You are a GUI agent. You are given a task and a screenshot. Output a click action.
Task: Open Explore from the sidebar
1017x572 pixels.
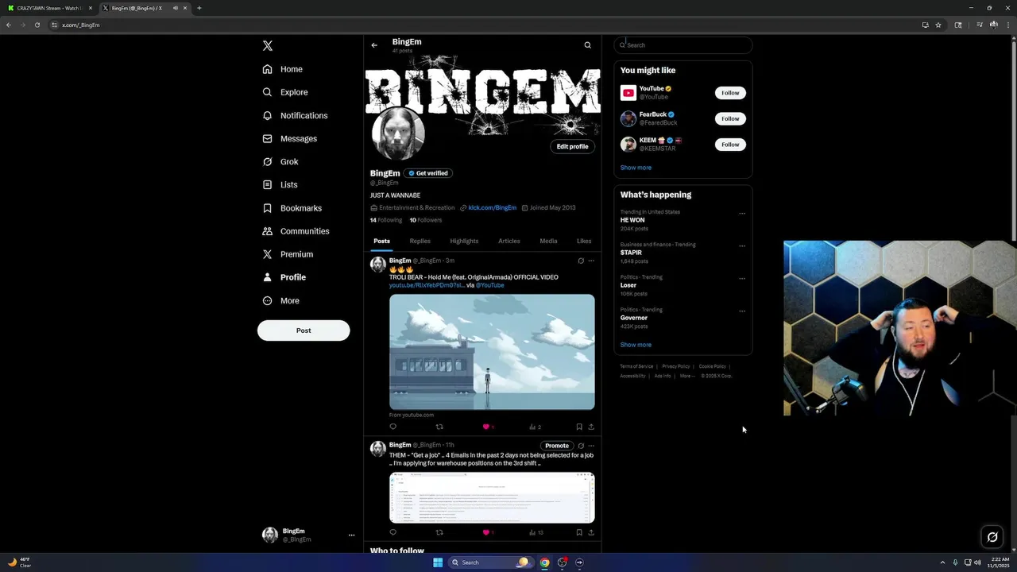click(285, 92)
